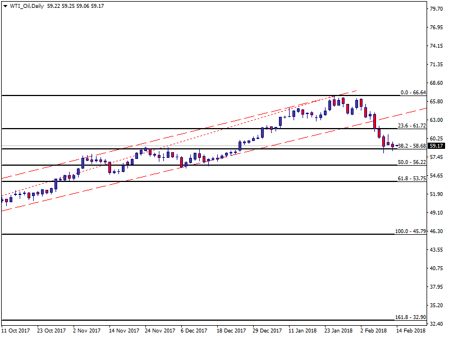Click the 79.70 price axis value
Viewport: 449px width, 337px height.
point(437,9)
